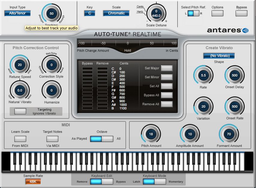Click the Formant Amount knob
The width and height of the screenshot is (256, 188).
[229, 134]
